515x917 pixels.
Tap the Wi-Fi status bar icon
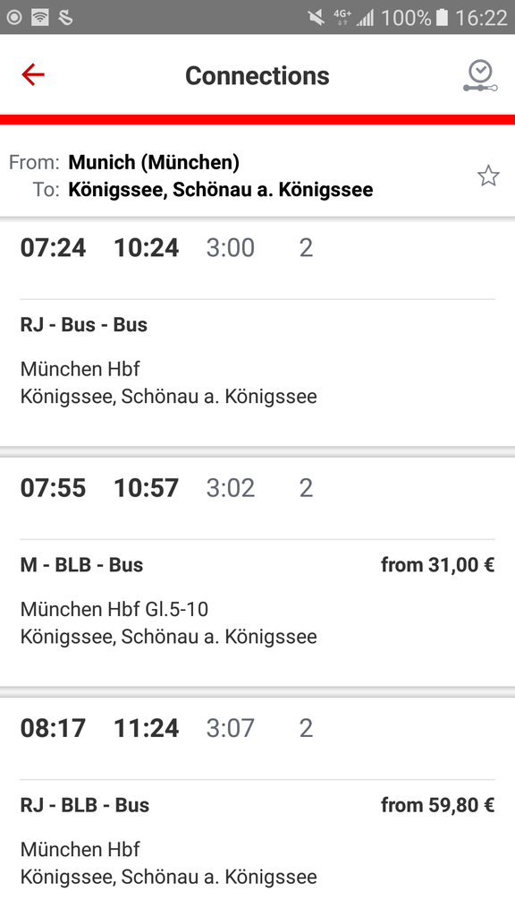(x=39, y=17)
